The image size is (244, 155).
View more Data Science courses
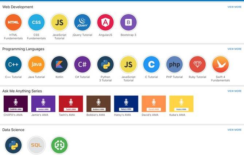click(x=235, y=129)
